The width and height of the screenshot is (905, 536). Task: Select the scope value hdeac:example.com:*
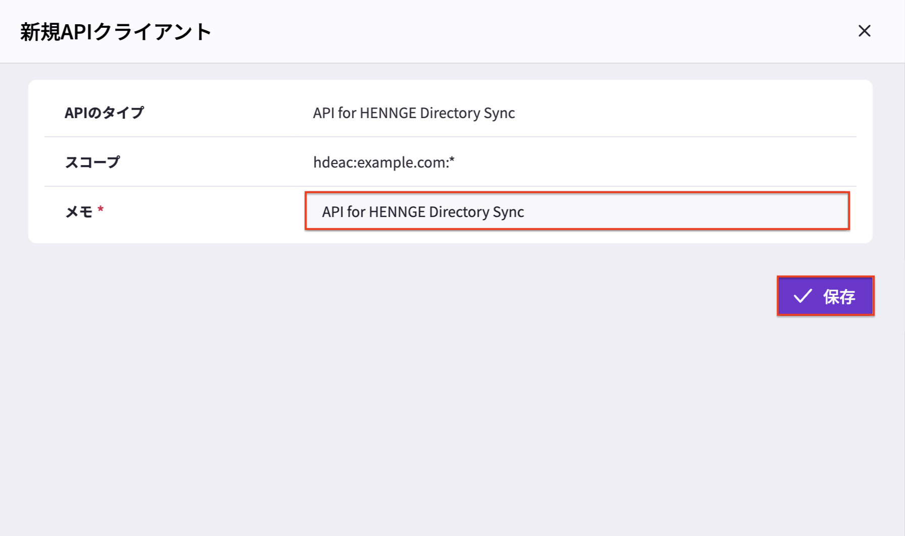click(x=384, y=162)
